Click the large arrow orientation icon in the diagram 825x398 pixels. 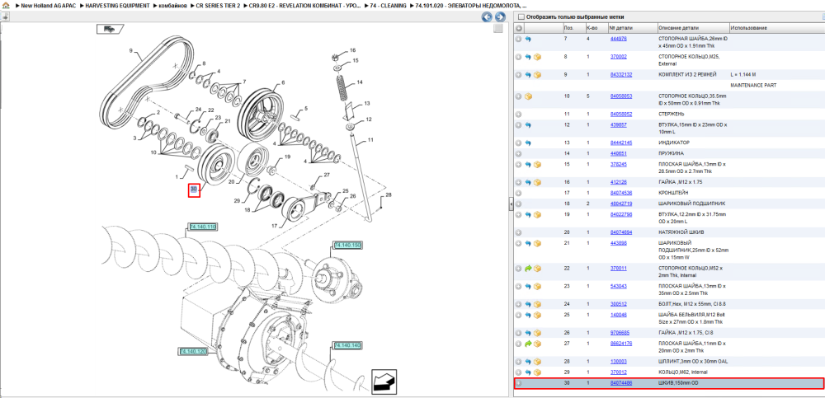click(384, 382)
